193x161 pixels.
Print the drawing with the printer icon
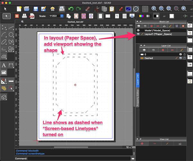pyautogui.click(x=24, y=16)
